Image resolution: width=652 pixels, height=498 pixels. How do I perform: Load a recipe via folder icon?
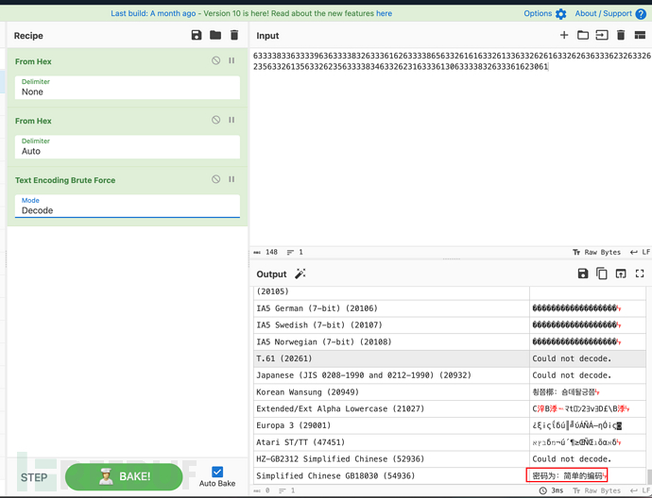point(215,35)
